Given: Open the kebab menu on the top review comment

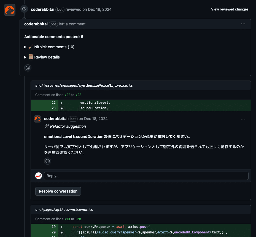Looking at the screenshot, I should pyautogui.click(x=243, y=24).
